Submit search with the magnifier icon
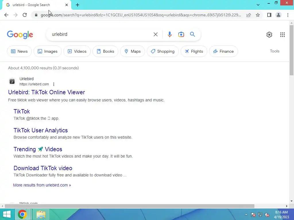Screen dimensions: 294x220 click(x=192, y=34)
